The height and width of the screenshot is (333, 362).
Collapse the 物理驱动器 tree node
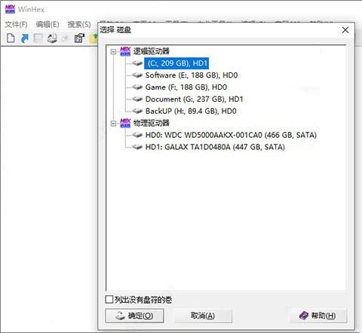click(113, 124)
